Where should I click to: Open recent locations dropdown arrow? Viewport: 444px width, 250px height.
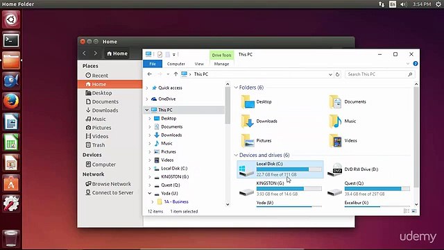(x=168, y=74)
